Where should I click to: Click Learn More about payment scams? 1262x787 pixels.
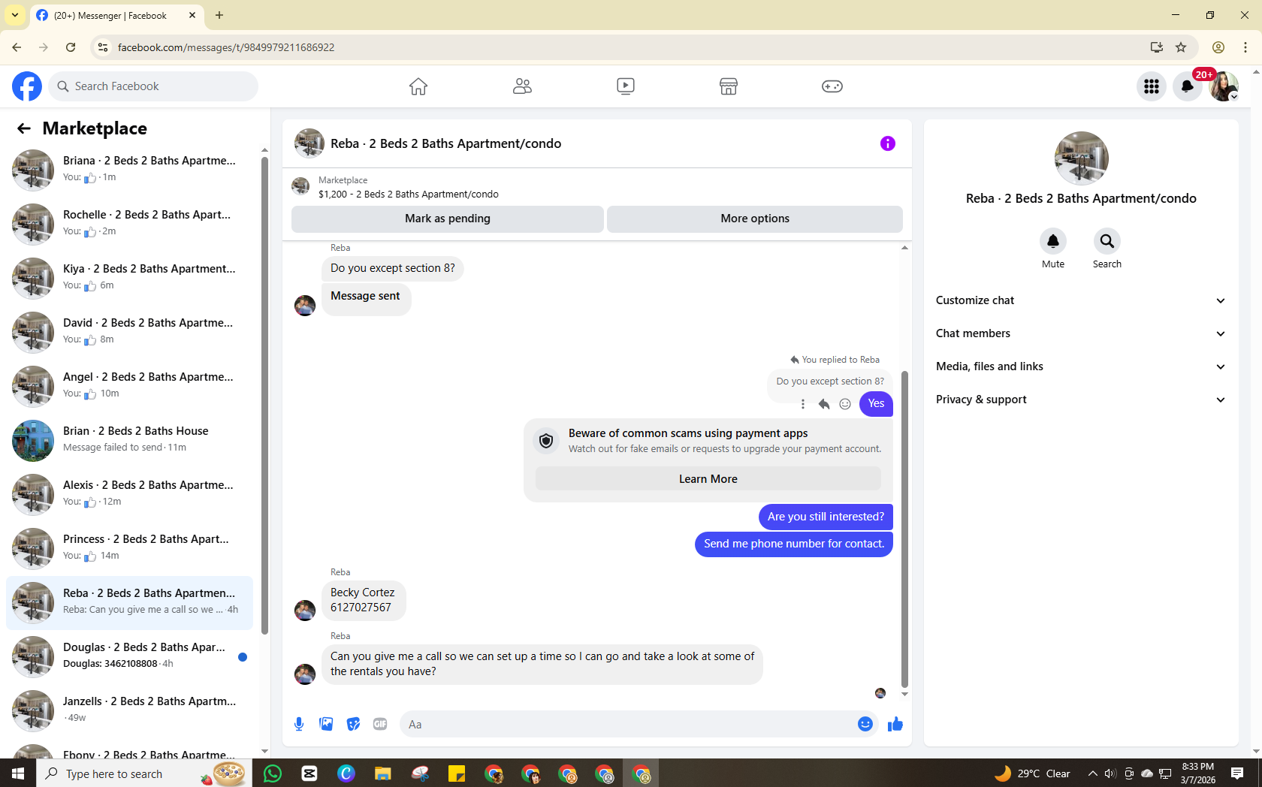coord(708,479)
